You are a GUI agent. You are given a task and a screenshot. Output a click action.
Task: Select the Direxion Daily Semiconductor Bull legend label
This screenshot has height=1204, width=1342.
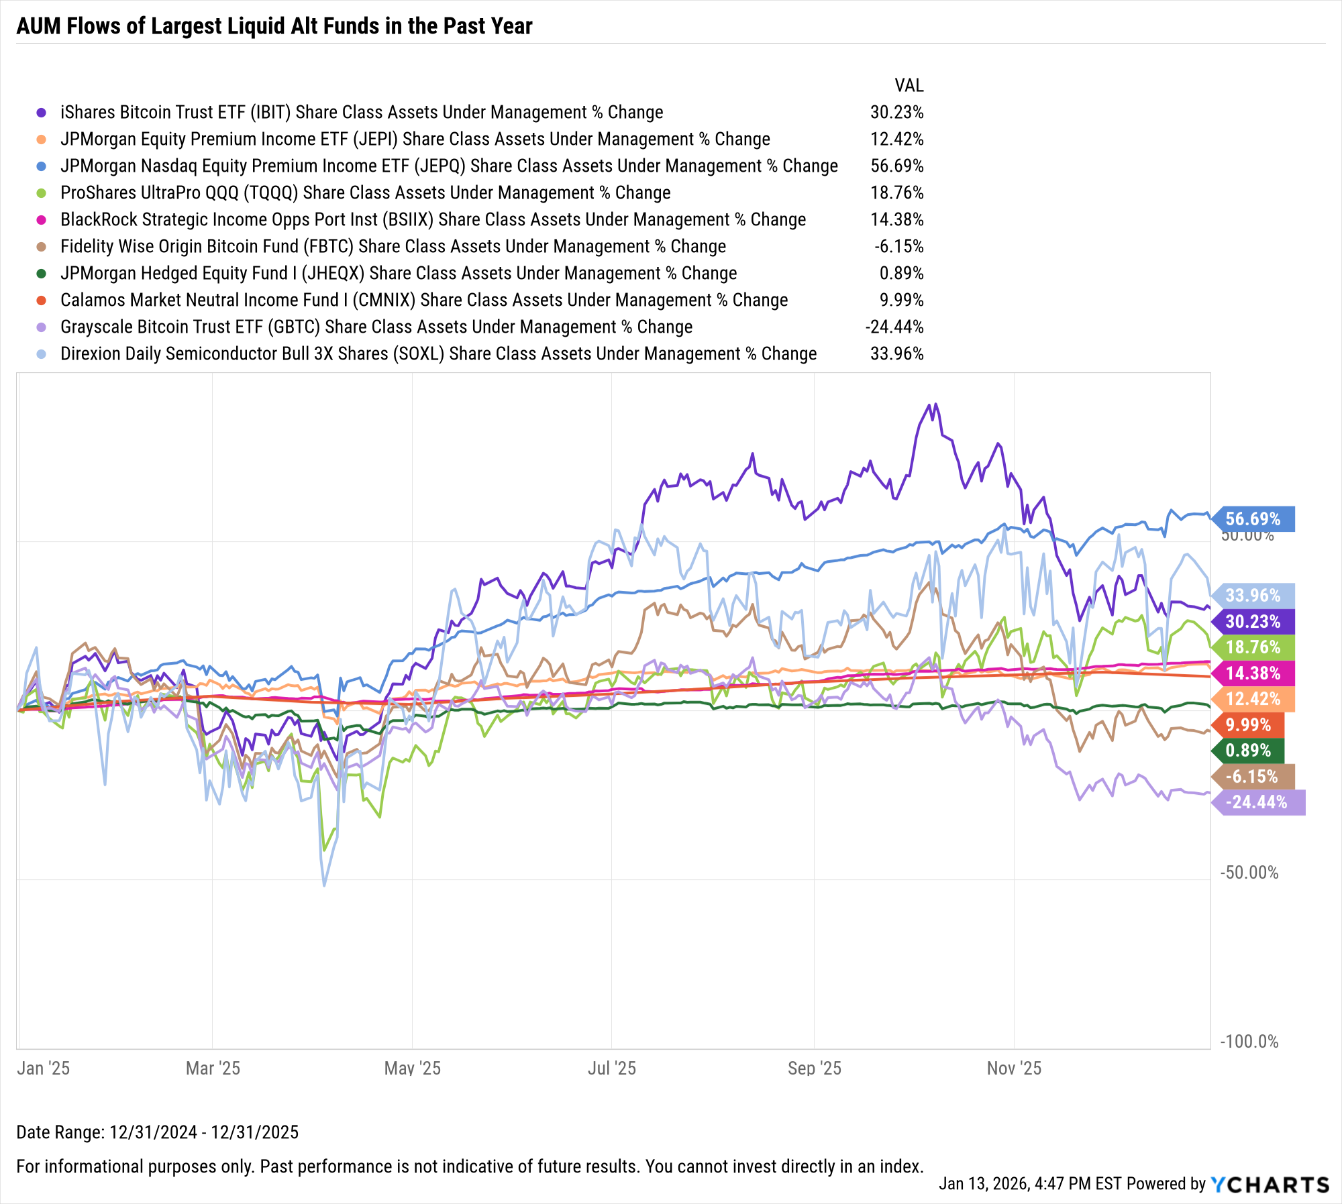(438, 354)
